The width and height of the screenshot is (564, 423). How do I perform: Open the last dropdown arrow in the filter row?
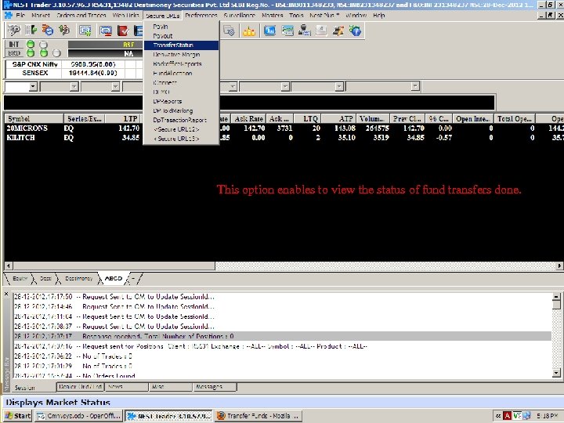415,86
